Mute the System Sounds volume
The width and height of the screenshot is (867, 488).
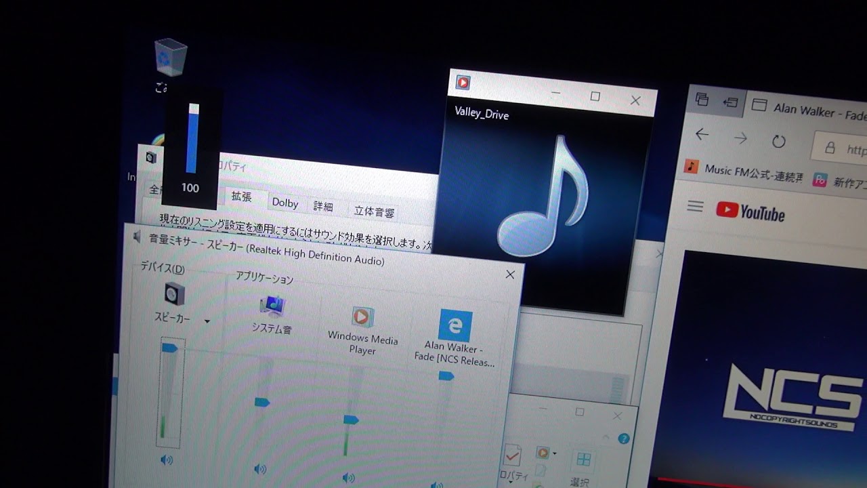(260, 468)
